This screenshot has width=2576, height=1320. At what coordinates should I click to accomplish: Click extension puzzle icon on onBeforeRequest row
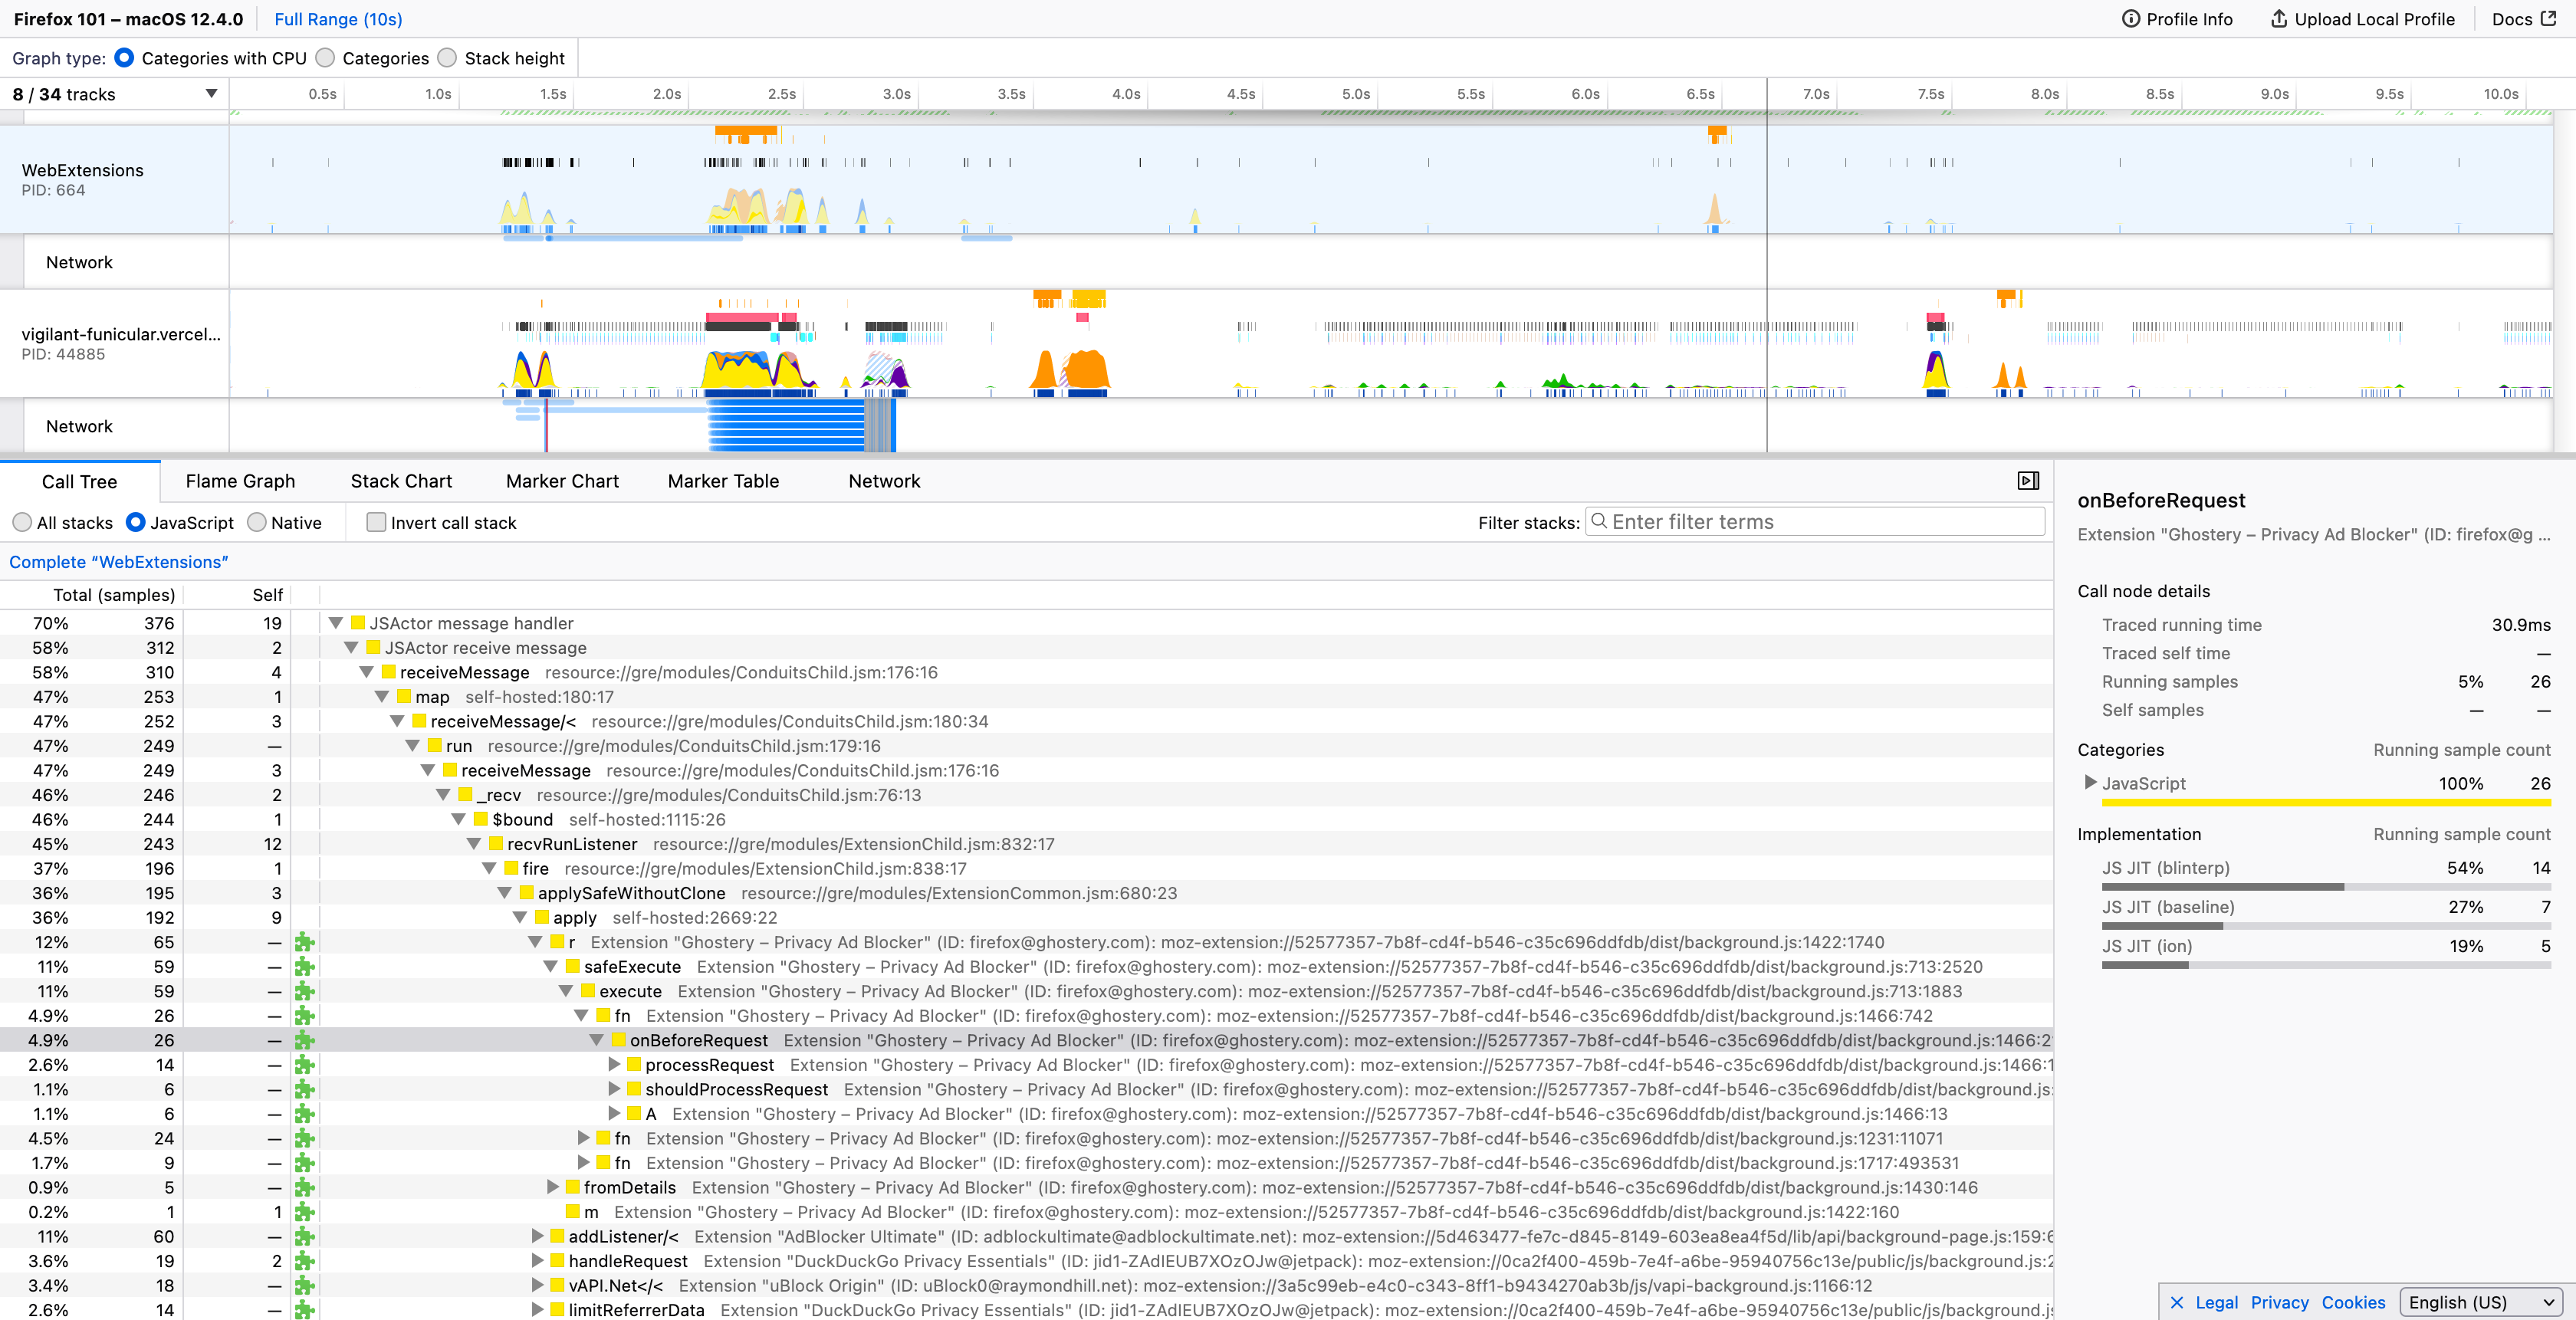pyautogui.click(x=305, y=1040)
